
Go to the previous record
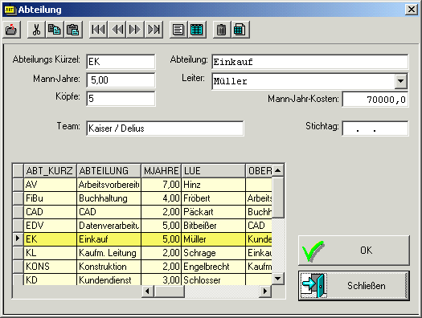(117, 30)
